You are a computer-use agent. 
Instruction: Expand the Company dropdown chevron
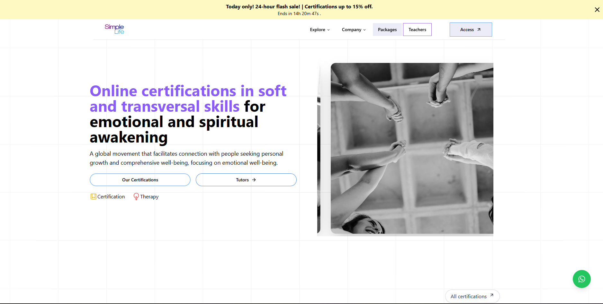364,30
